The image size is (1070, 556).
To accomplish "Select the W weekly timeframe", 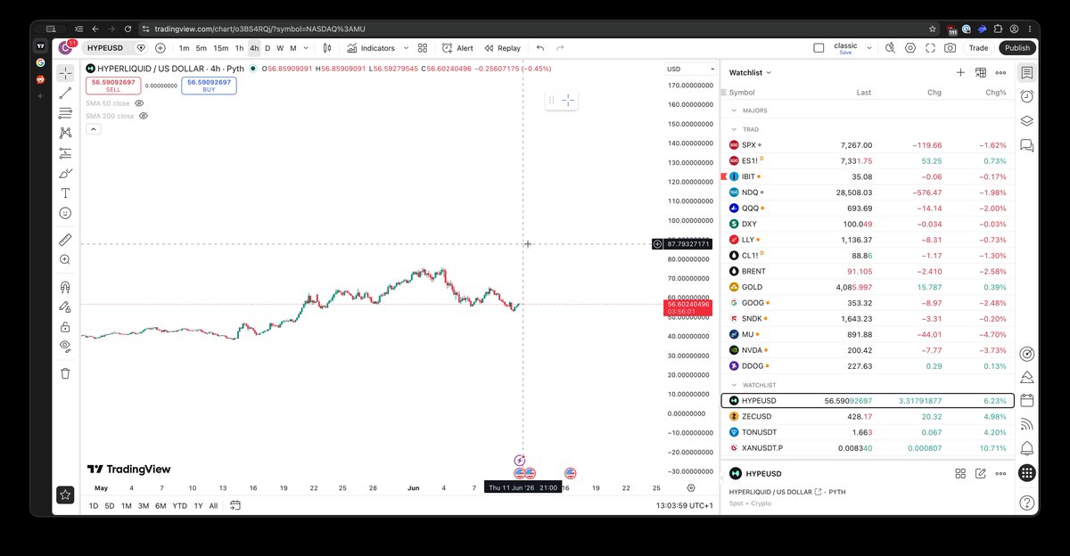I will [280, 48].
